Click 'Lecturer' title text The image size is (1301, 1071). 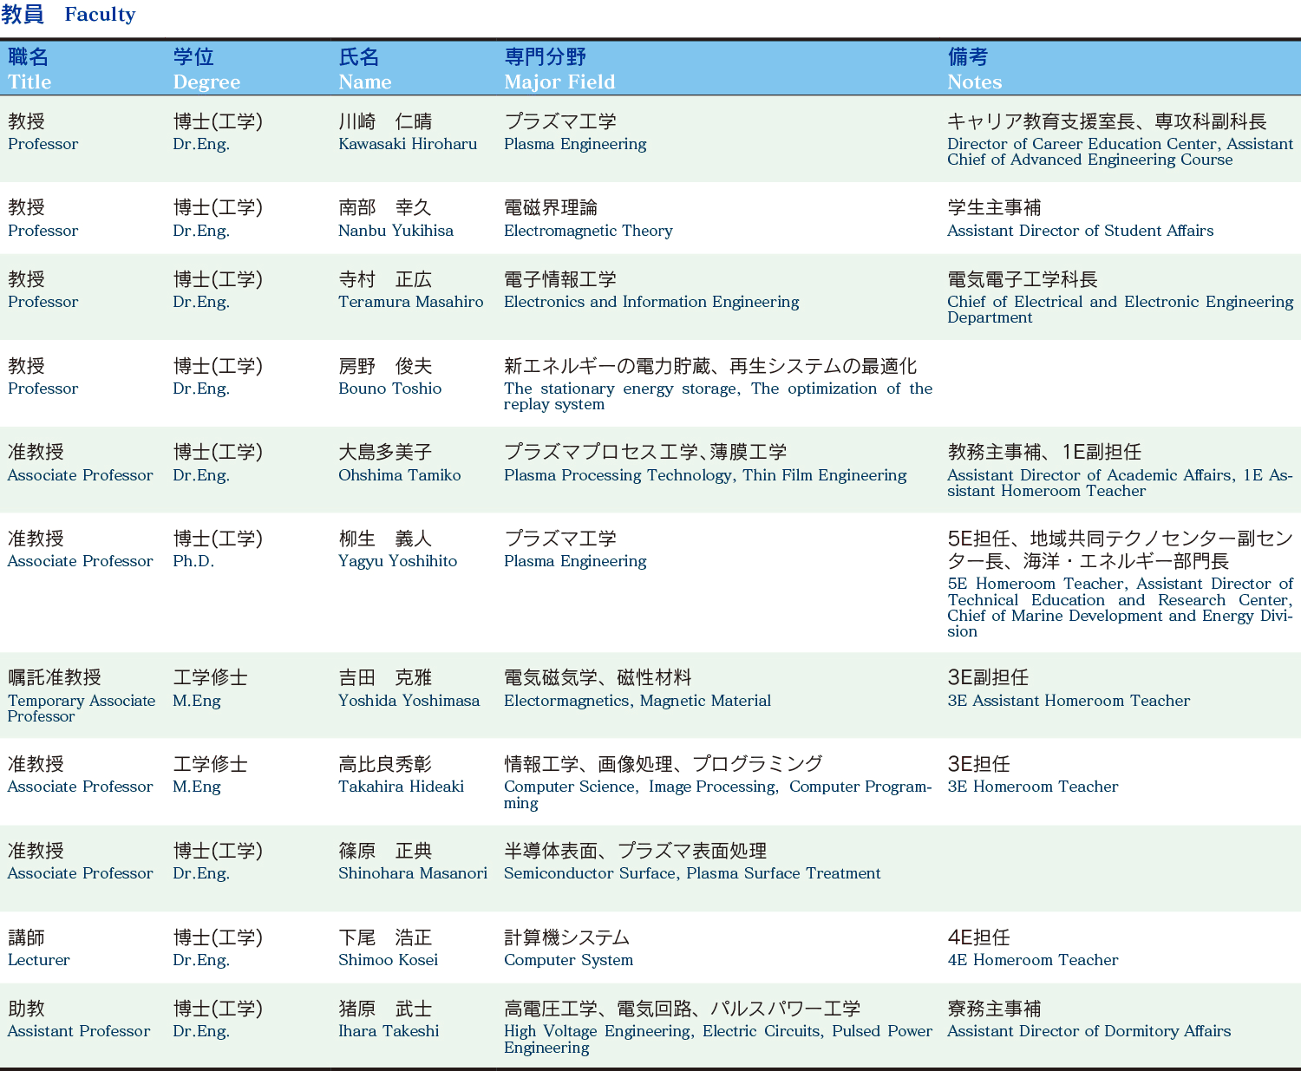38,960
